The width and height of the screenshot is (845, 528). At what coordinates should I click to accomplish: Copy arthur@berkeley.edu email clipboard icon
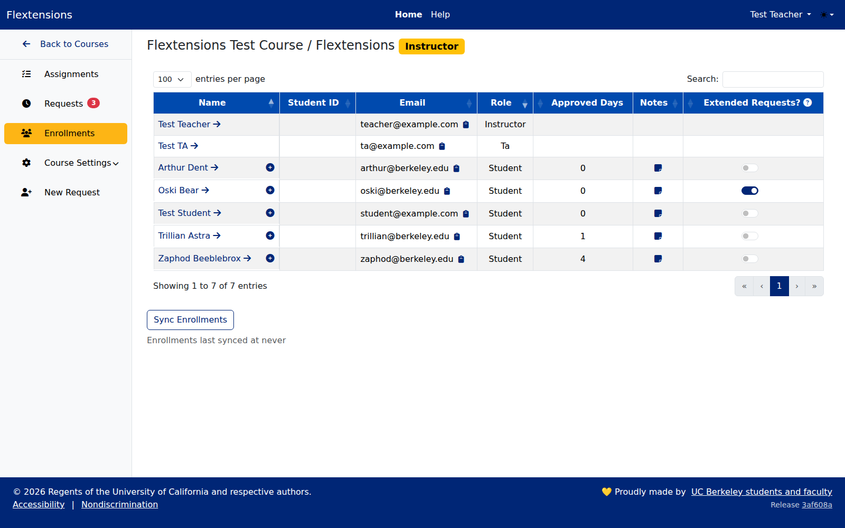[456, 168]
